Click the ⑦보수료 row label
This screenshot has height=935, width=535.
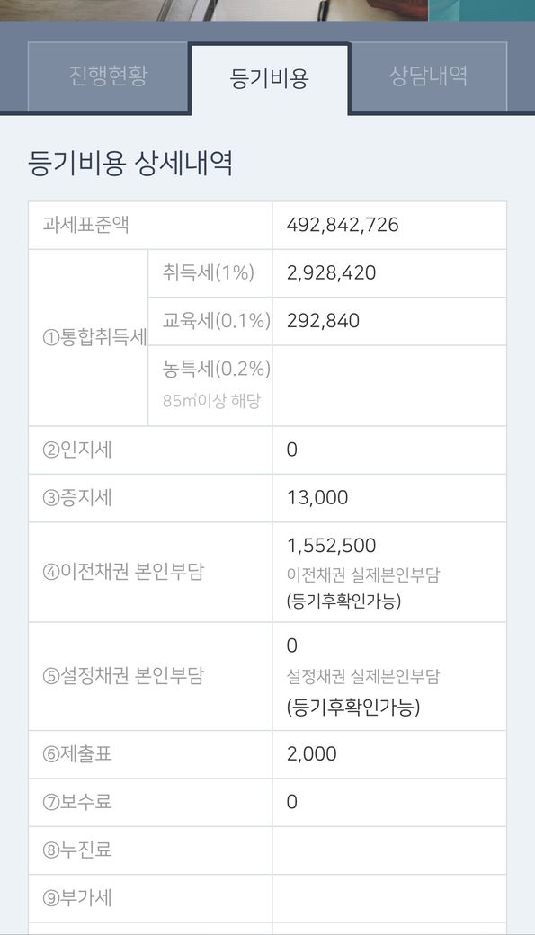77,802
